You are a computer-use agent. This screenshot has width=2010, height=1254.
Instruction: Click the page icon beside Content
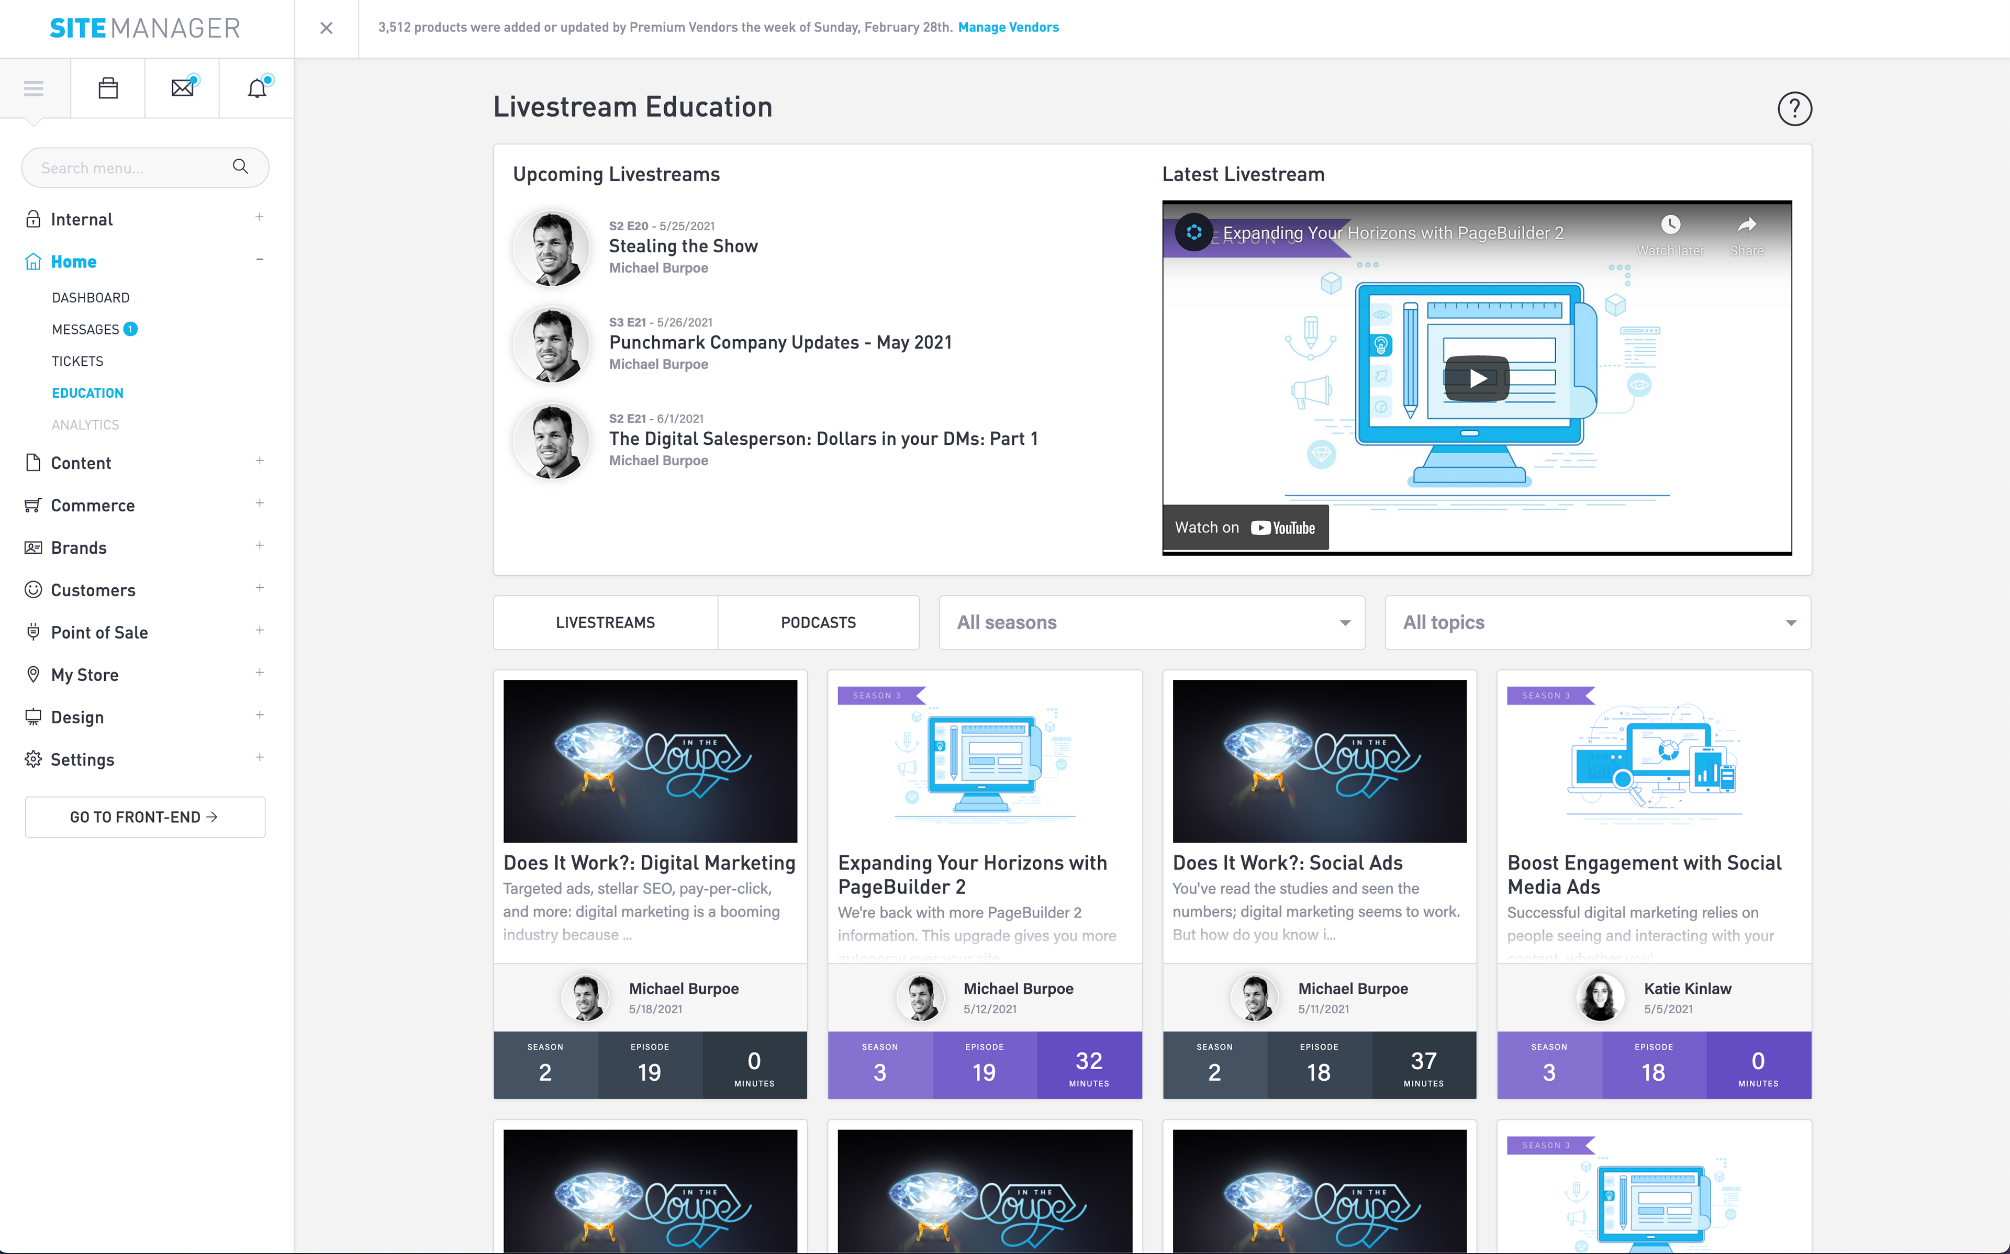click(x=33, y=463)
